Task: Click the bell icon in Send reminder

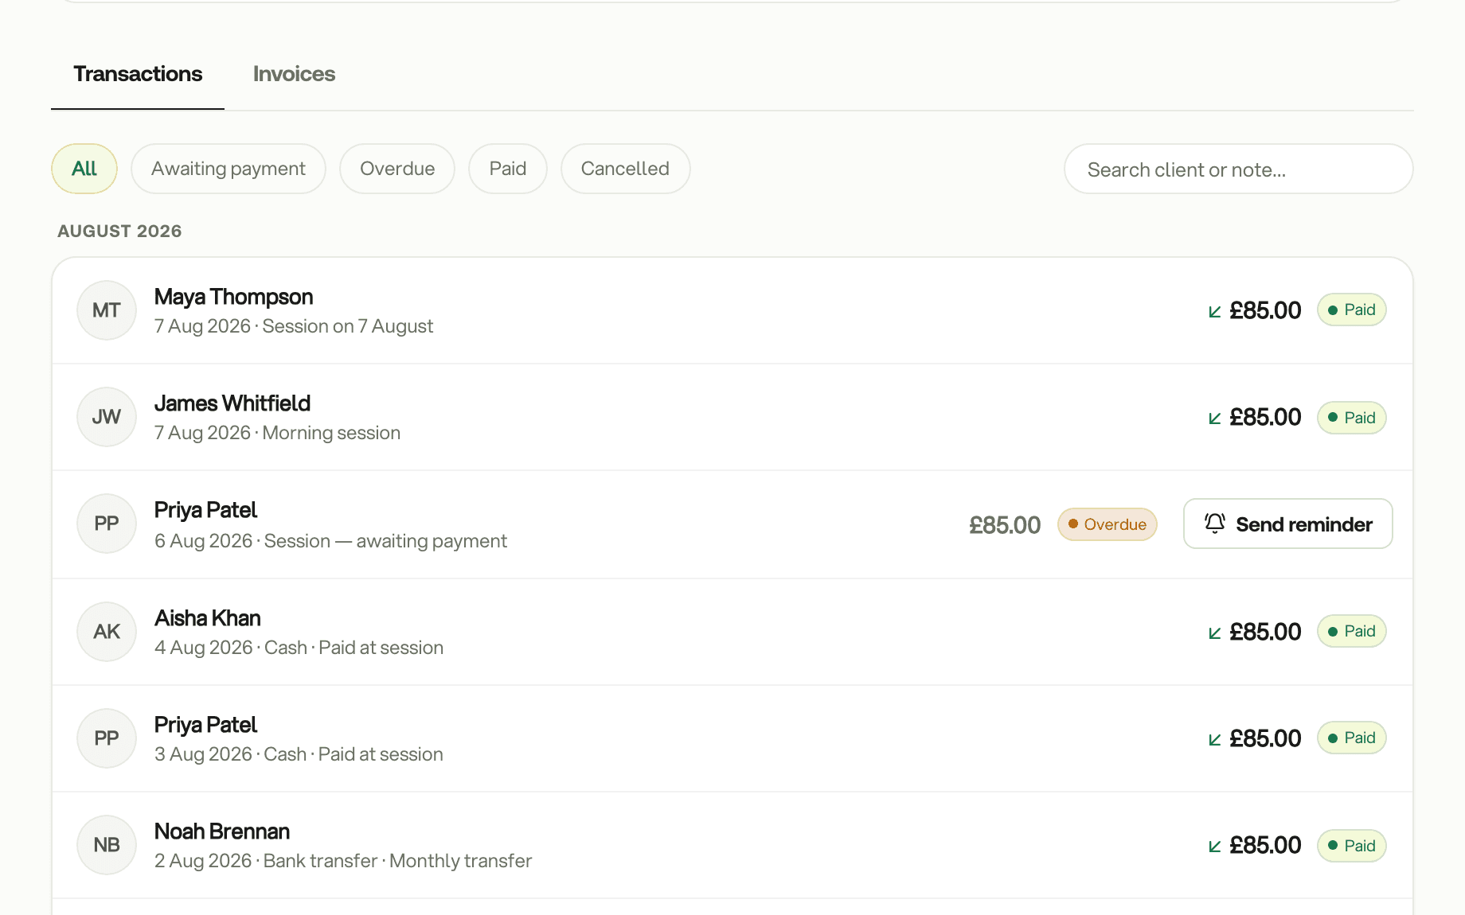Action: 1215,523
